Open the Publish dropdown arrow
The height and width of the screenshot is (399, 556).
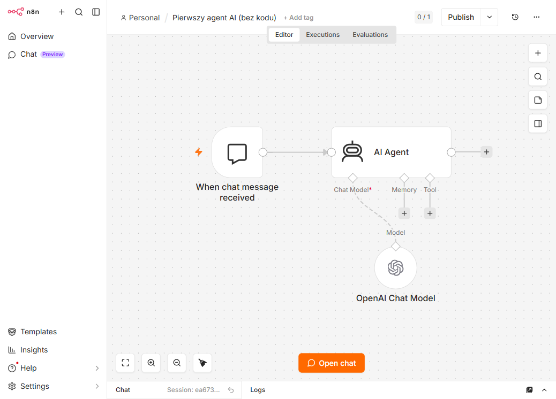coord(490,17)
